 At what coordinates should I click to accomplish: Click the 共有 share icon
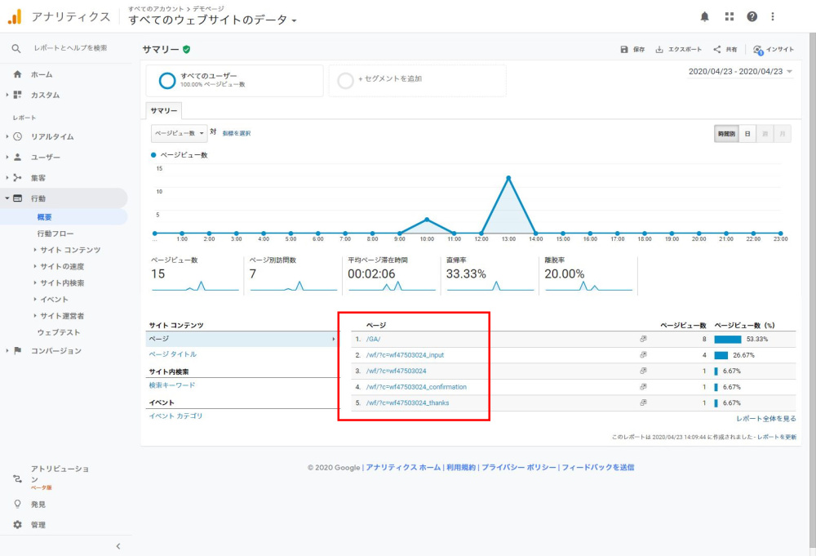click(716, 49)
